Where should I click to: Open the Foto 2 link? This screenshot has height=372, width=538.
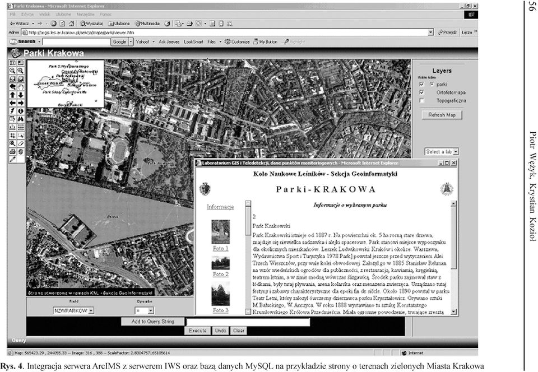point(220,274)
